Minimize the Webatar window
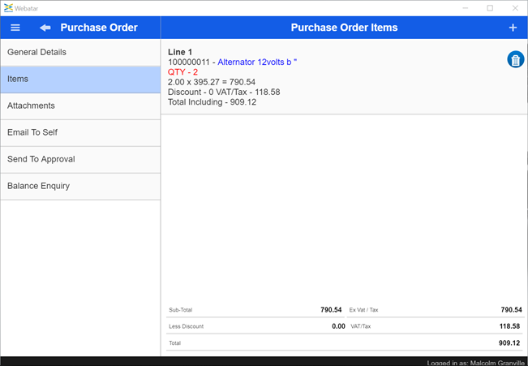The image size is (528, 366). tap(465, 8)
